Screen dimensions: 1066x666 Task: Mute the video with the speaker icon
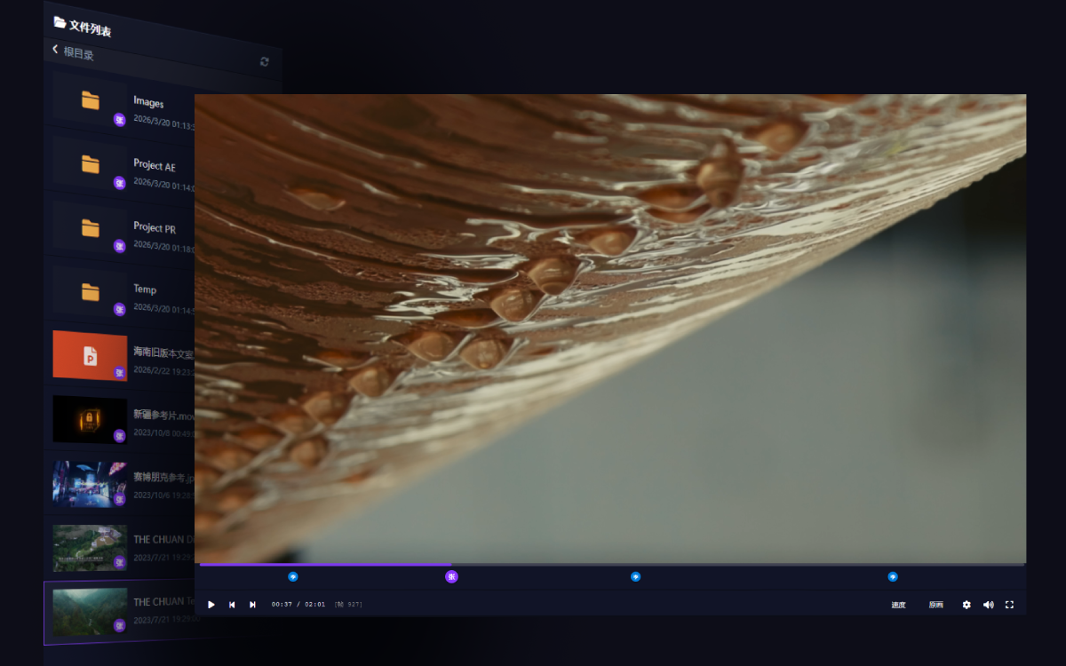[x=988, y=605]
